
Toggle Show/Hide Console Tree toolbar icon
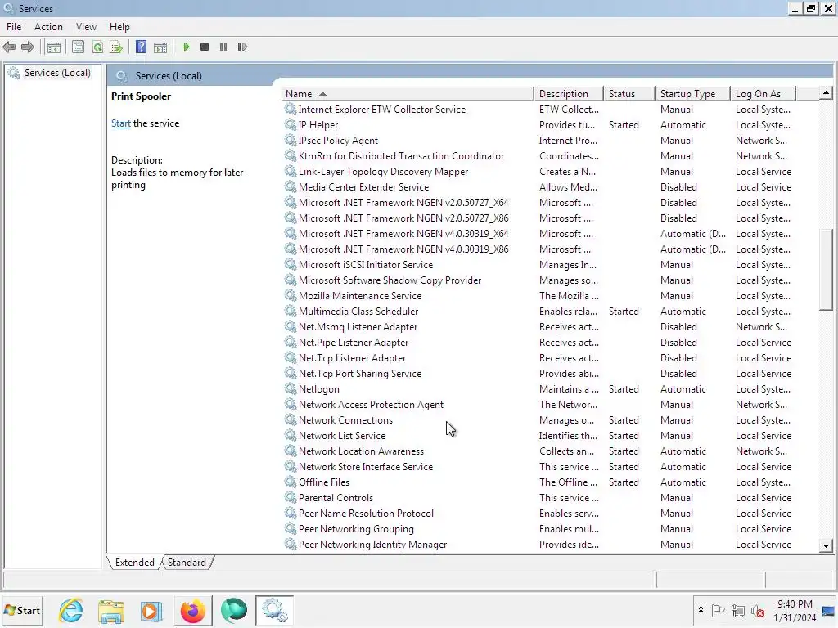click(54, 47)
